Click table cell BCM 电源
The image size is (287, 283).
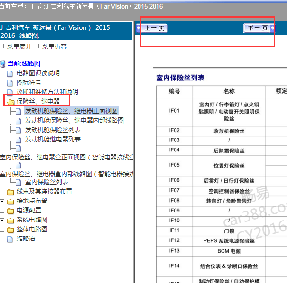[229, 251]
